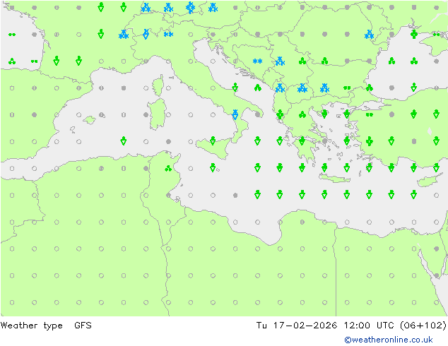Viewport: 448px width, 346px height.
Task: Click blue sleet shower symbol on Swiss-Italian border
Action: (146, 34)
